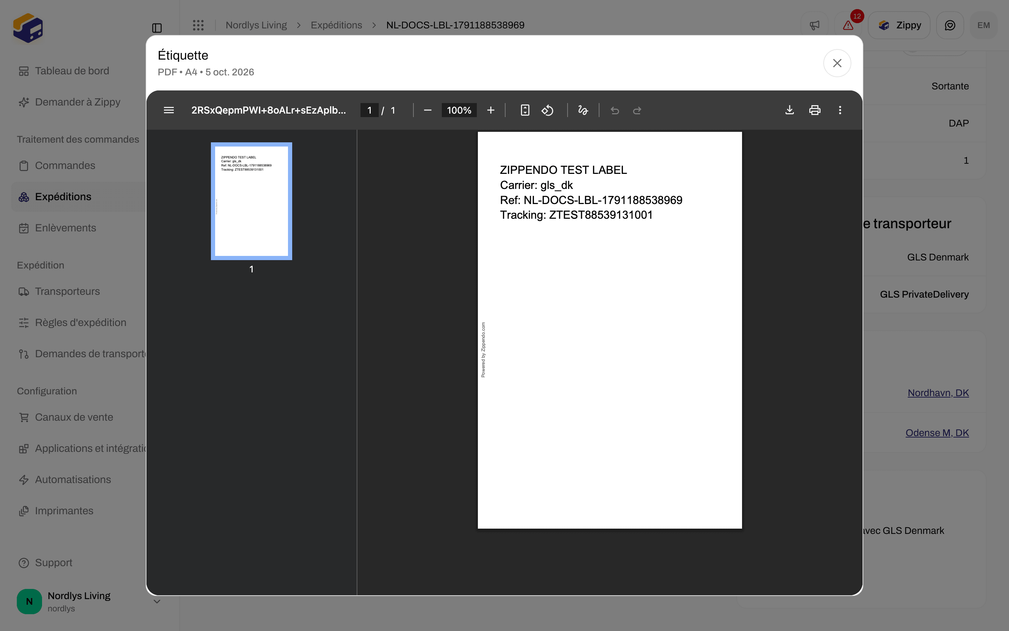Open Enlèvements in sidebar
This screenshot has width=1009, height=631.
tap(66, 228)
